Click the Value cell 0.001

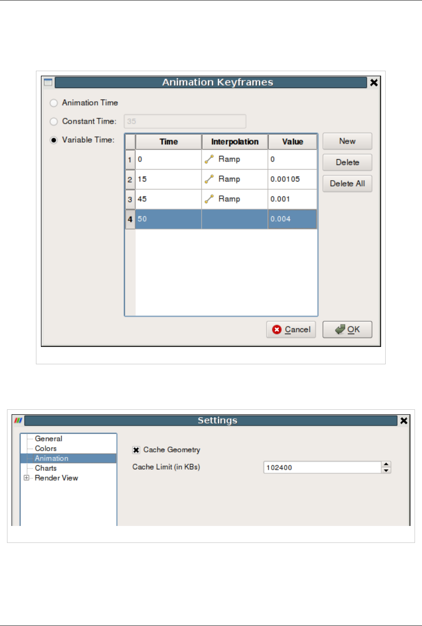tap(293, 199)
